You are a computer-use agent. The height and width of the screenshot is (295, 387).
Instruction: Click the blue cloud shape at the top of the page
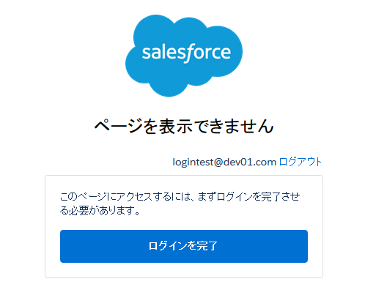click(x=184, y=56)
